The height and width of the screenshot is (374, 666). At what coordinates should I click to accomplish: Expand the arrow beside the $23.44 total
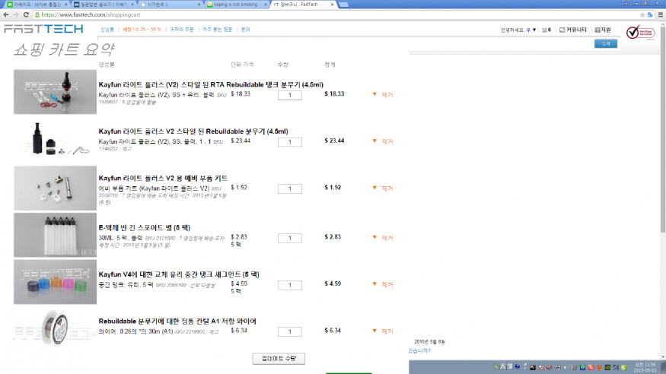coord(374,141)
